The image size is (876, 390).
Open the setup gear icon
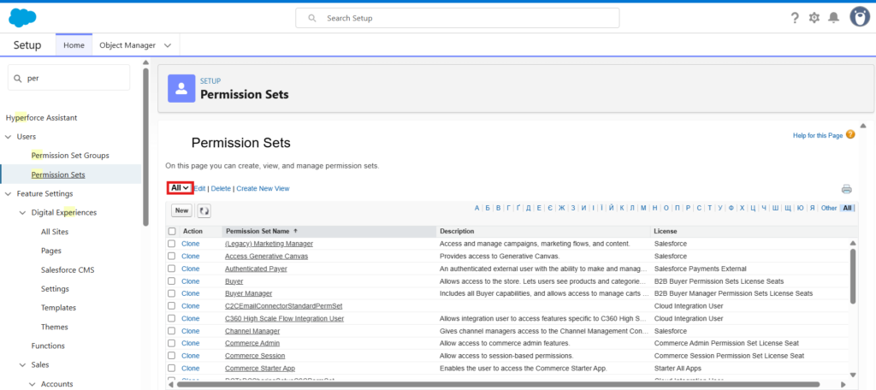[814, 18]
